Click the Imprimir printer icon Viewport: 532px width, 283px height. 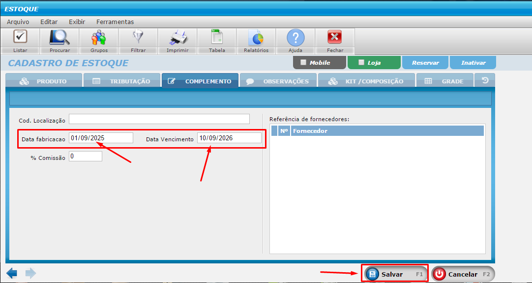(x=177, y=38)
